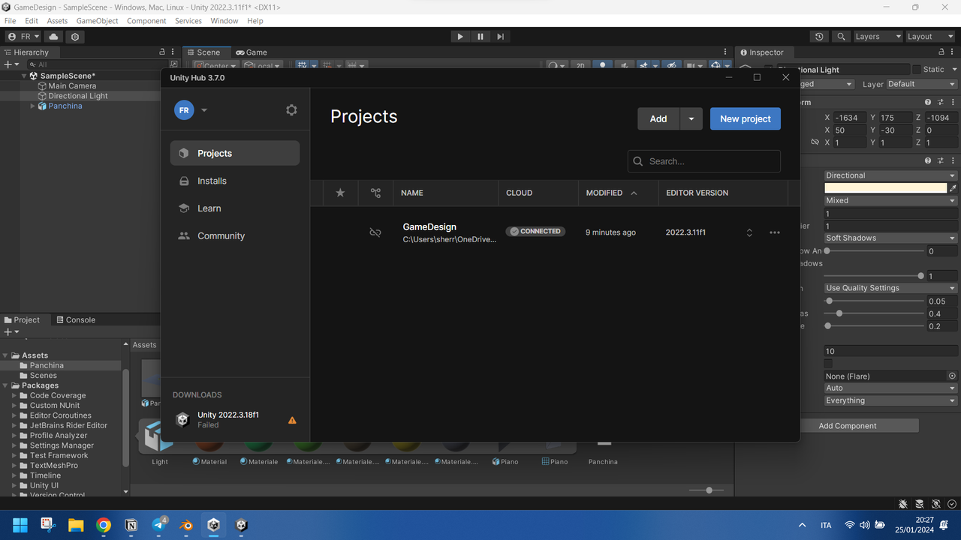961x540 pixels.
Task: Open the File menu
Action: 10,21
